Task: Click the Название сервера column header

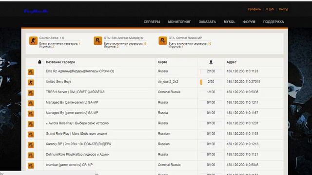Action: 60,62
